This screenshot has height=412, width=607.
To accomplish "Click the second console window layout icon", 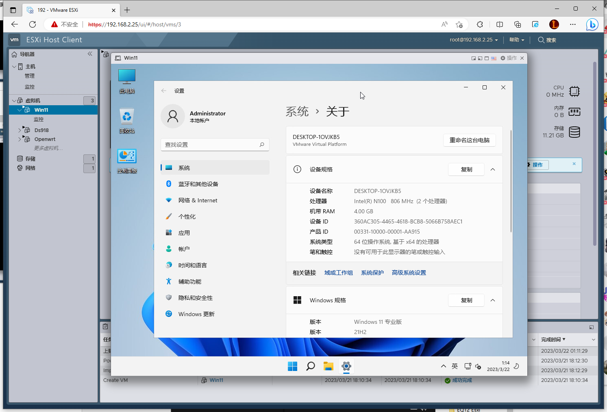I will [x=480, y=58].
